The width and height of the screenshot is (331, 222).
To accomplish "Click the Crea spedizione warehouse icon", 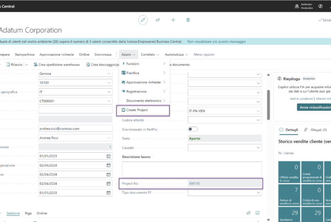I will [36, 64].
